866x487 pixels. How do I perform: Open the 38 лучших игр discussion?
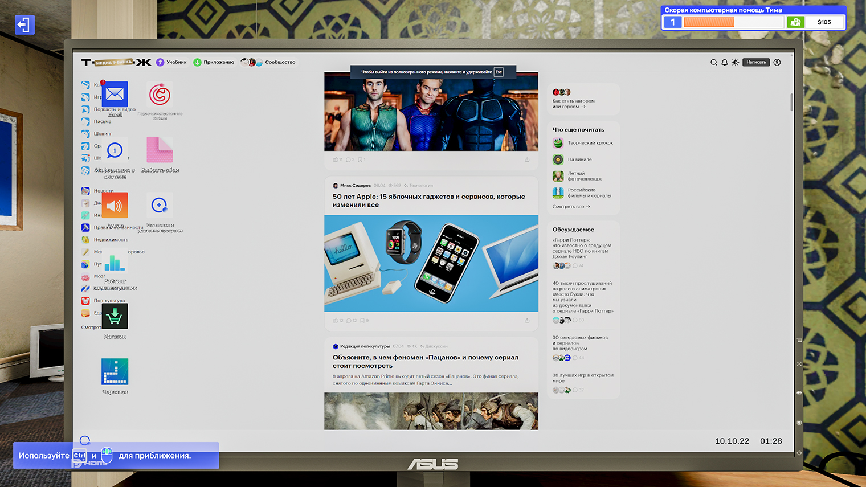click(x=583, y=378)
